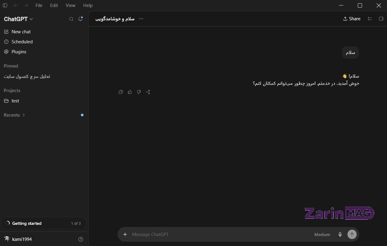The image size is (387, 246).
Task: Give thumbs up to the response
Action: [130, 92]
